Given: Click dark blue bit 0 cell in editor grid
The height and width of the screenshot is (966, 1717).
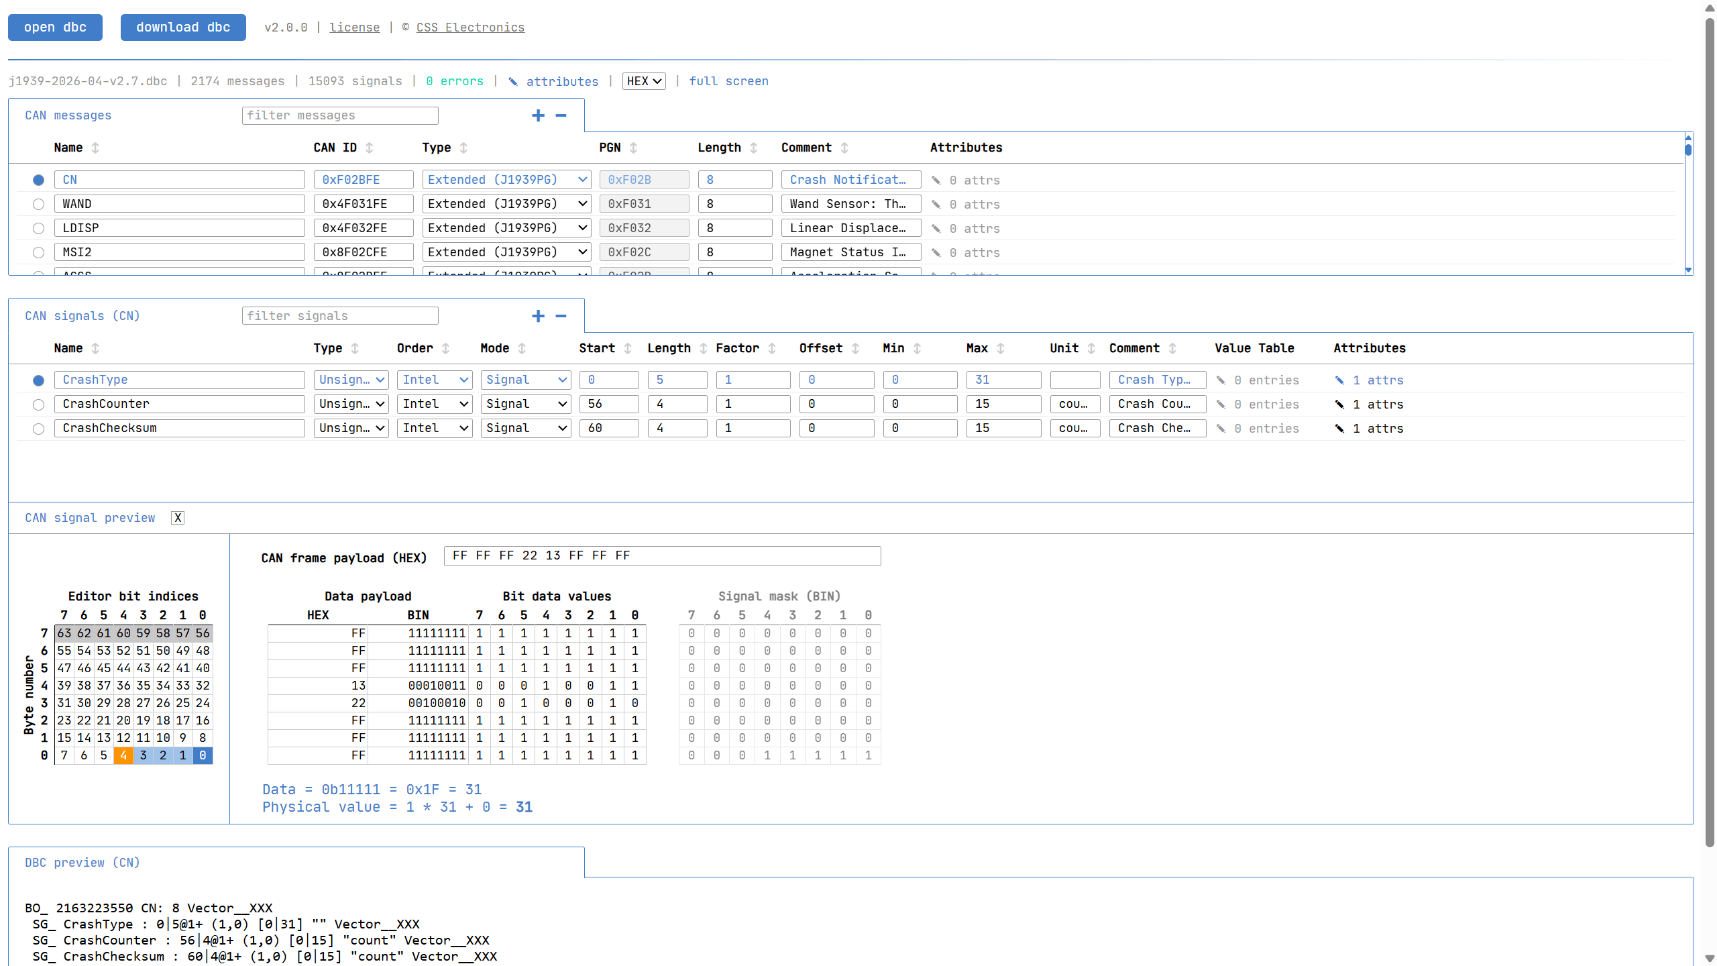Looking at the screenshot, I should tap(203, 755).
